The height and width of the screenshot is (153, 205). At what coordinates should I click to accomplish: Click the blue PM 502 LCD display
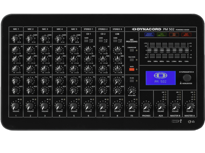tap(161, 78)
